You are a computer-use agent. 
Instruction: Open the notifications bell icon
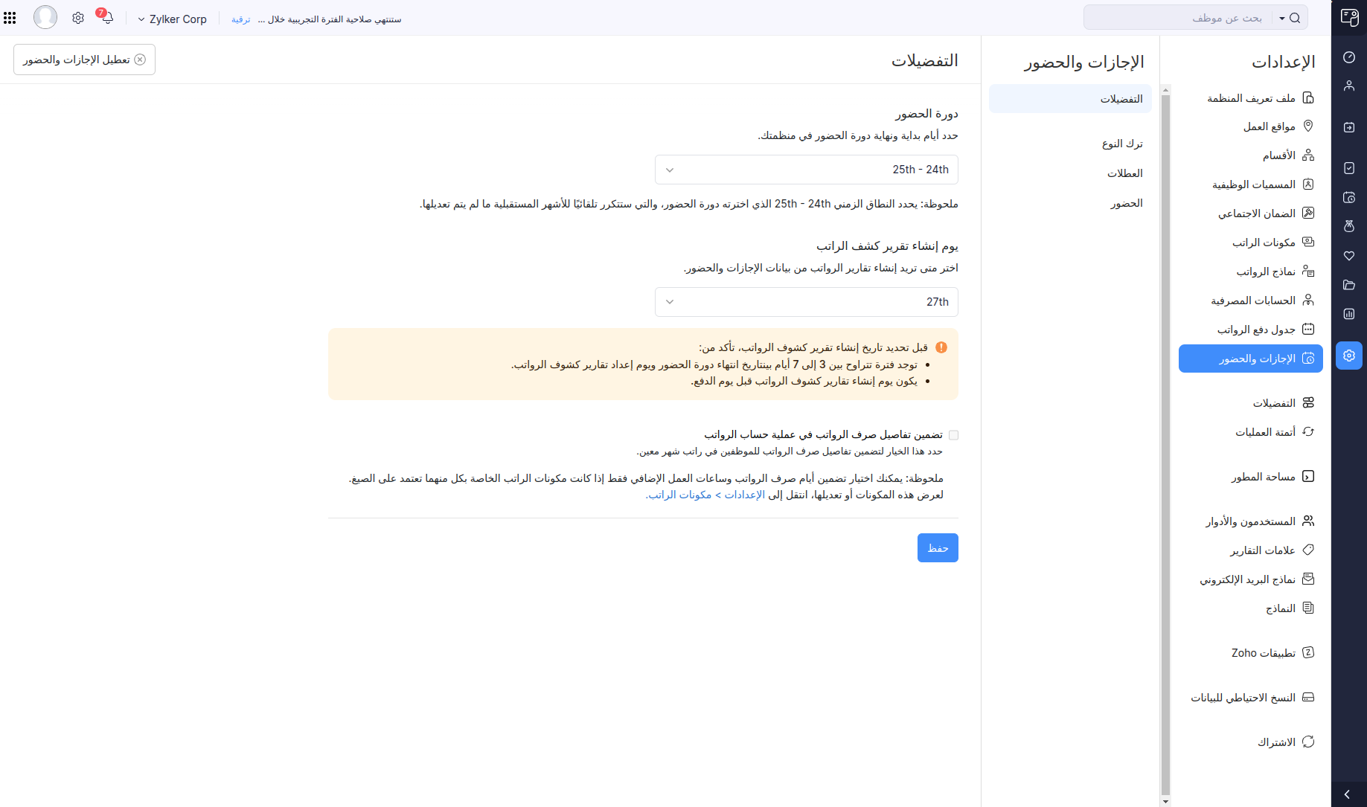pyautogui.click(x=106, y=18)
